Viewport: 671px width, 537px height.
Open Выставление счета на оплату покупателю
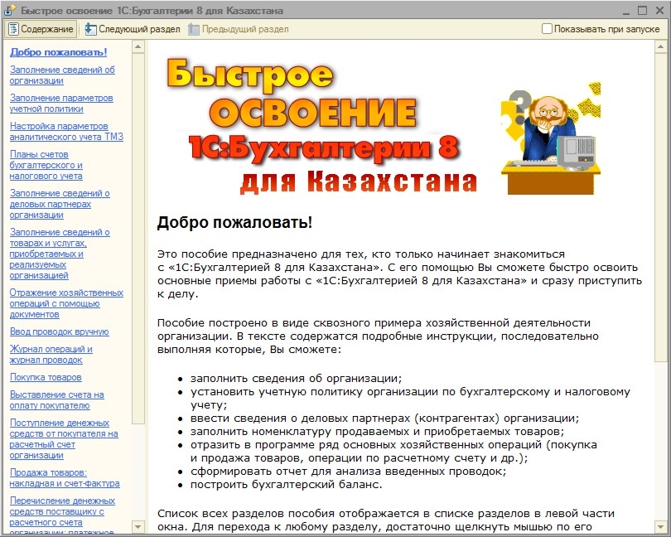[x=56, y=400]
